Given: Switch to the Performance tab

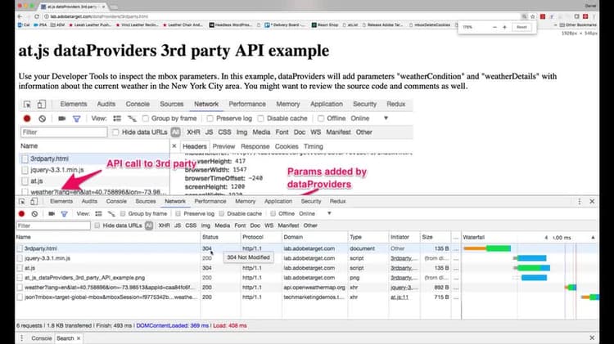Looking at the screenshot, I should pos(210,201).
